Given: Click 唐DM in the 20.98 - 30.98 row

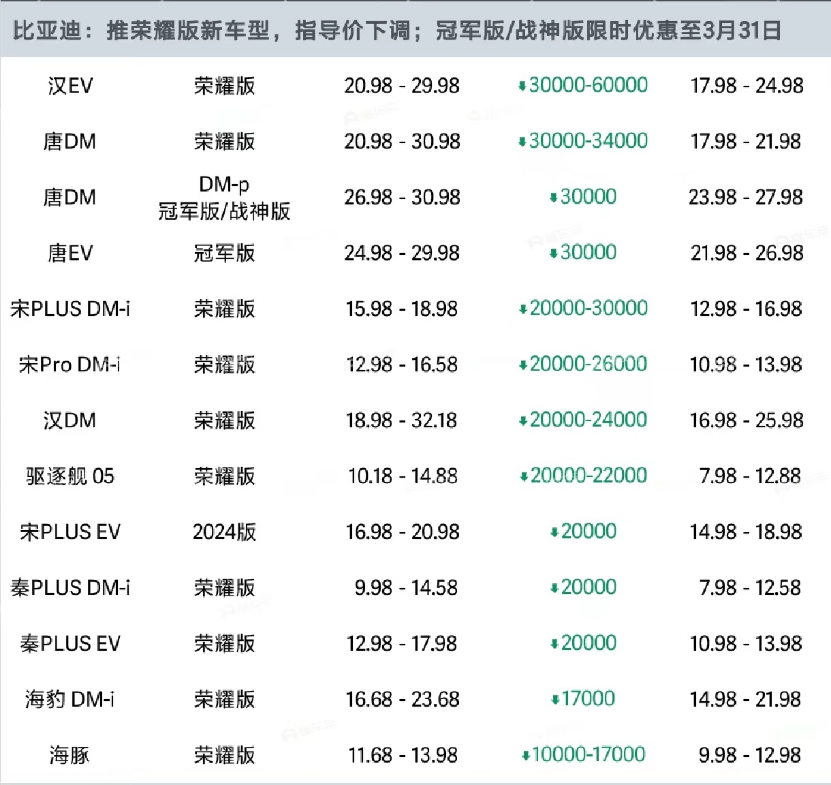Looking at the screenshot, I should click(x=69, y=142).
